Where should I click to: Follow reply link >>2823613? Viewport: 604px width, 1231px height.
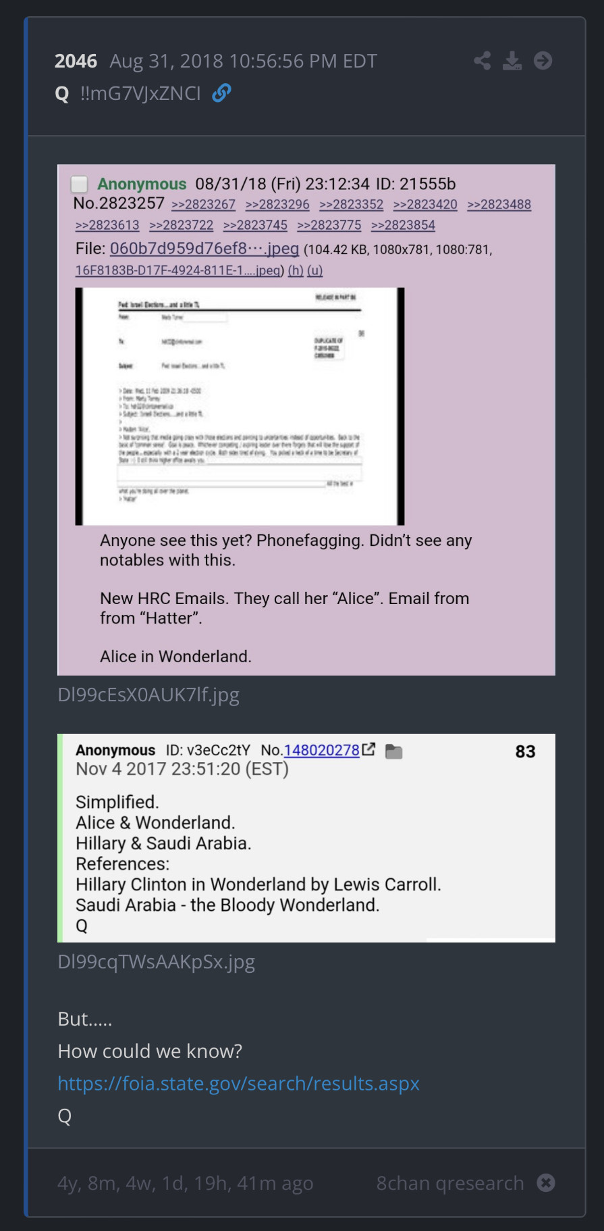[x=107, y=225]
